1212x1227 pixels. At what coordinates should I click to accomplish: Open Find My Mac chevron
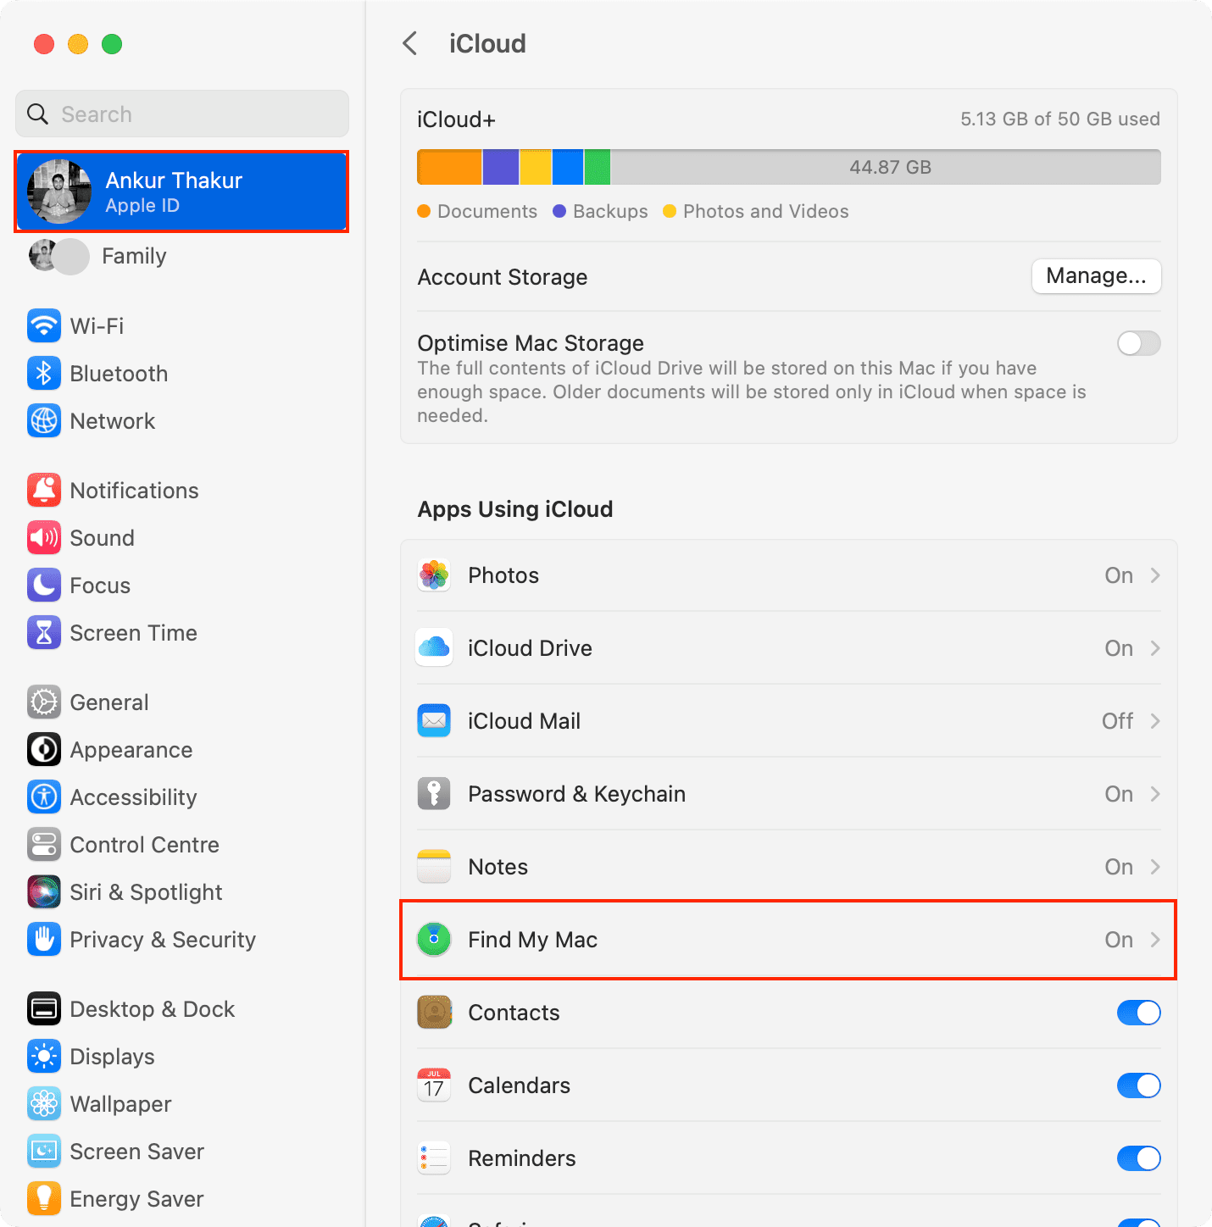coord(1155,940)
